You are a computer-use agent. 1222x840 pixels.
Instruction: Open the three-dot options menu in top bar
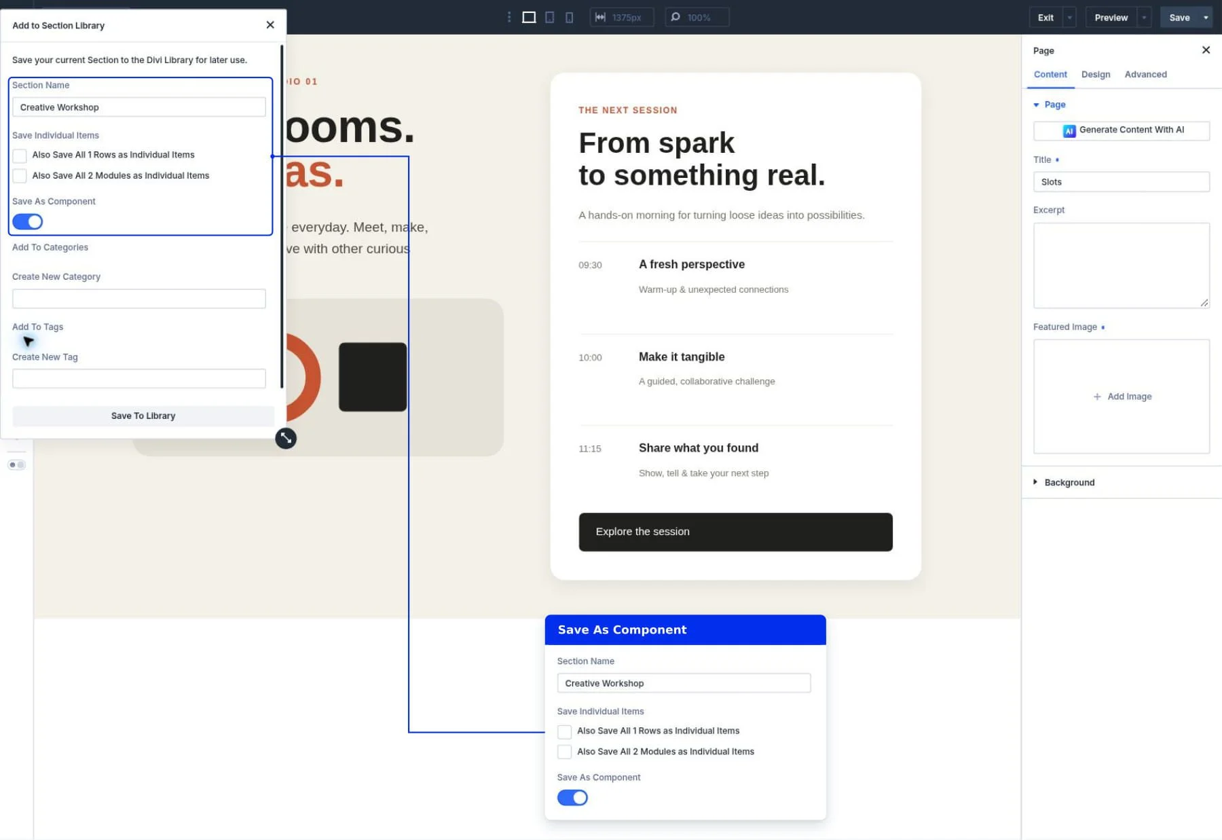click(x=509, y=17)
